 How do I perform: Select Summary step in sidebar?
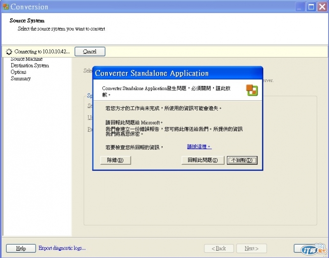[21, 78]
